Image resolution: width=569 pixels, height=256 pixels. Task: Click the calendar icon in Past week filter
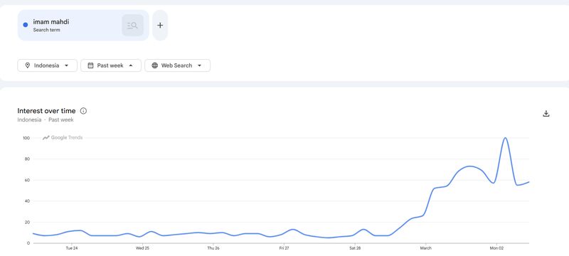tap(90, 65)
